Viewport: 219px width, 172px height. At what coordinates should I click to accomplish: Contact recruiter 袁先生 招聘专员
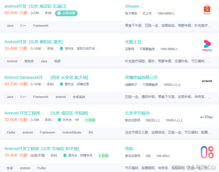pyautogui.click(x=78, y=155)
